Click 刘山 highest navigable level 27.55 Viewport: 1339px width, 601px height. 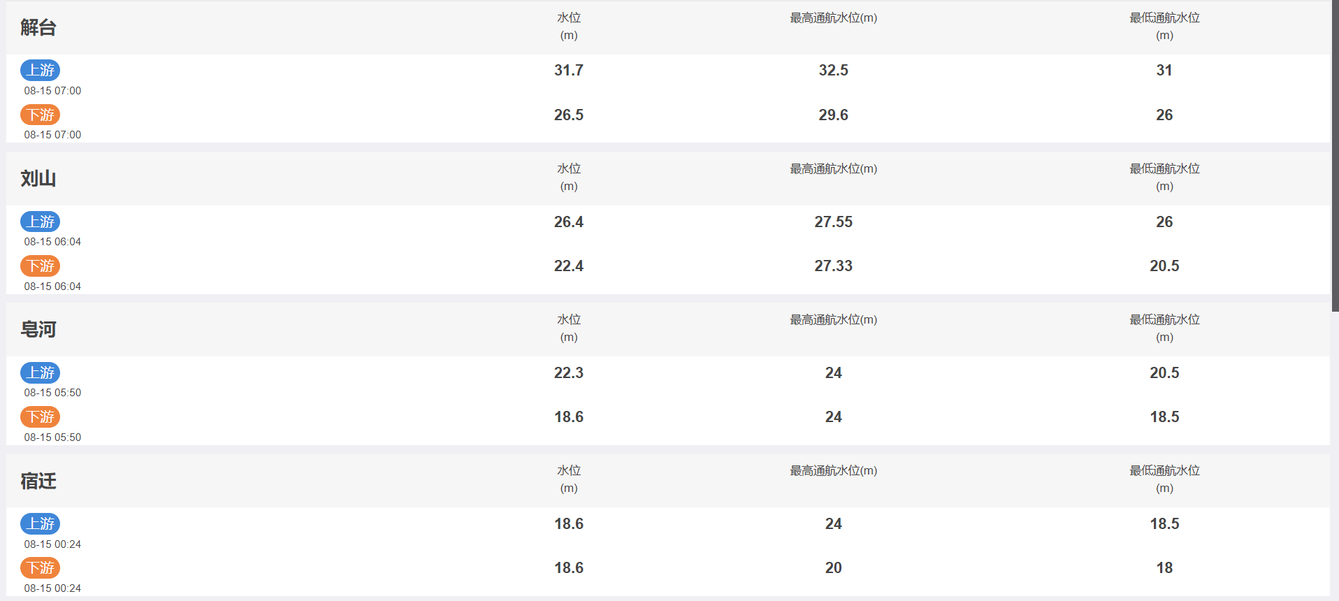click(834, 222)
